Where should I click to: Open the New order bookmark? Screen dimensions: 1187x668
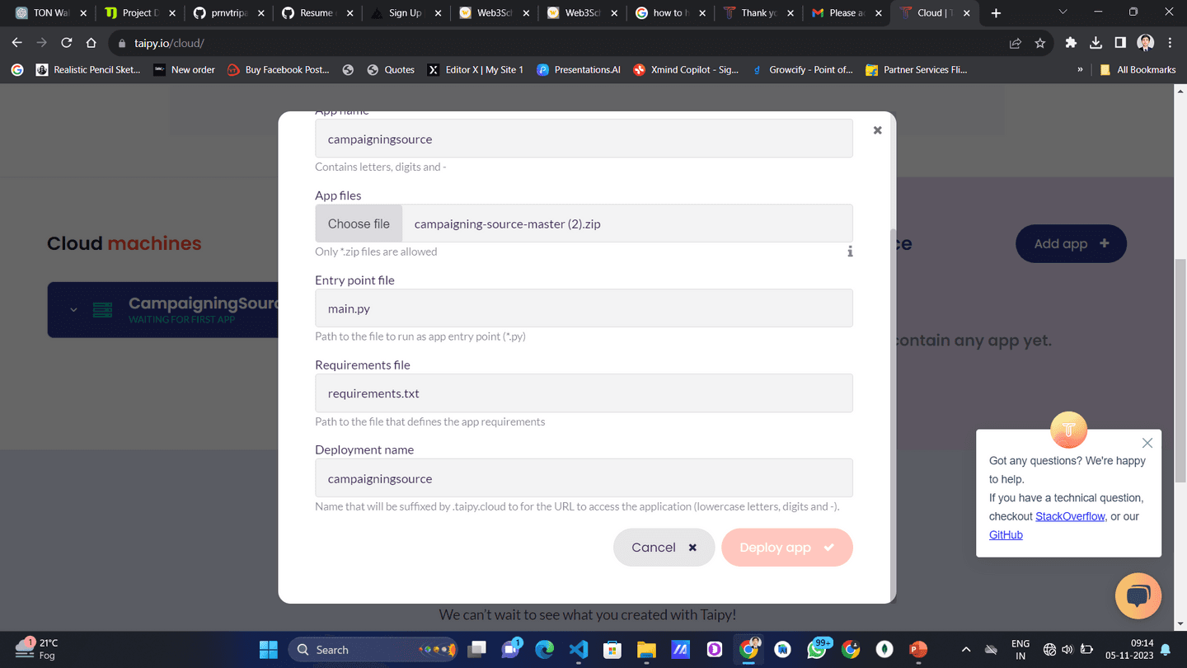coord(185,70)
